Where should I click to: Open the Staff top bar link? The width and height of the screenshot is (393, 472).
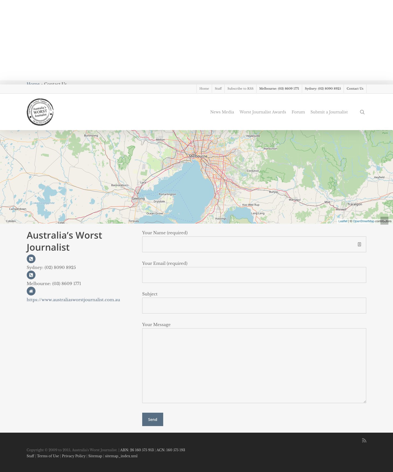tap(218, 89)
